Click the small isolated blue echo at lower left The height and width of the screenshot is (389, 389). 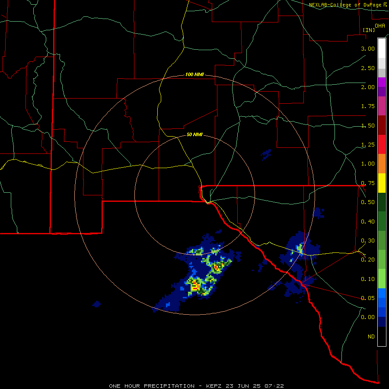point(97,304)
